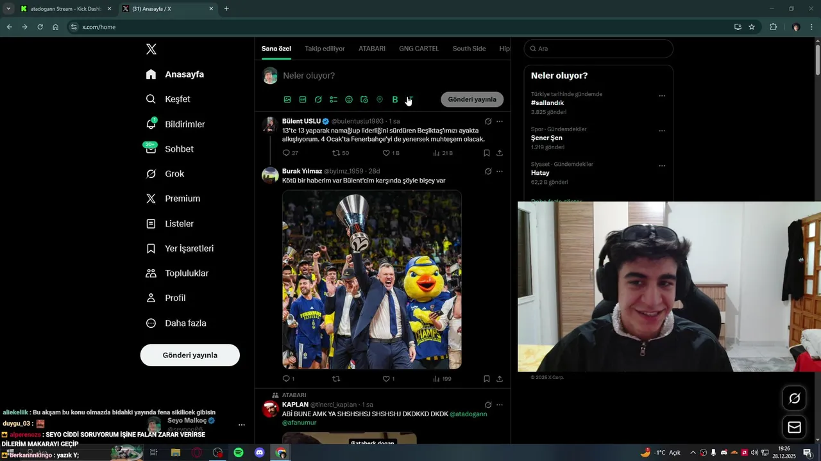This screenshot has width=821, height=461.
Task: Bookmark Bülent USLU post
Action: click(x=487, y=153)
